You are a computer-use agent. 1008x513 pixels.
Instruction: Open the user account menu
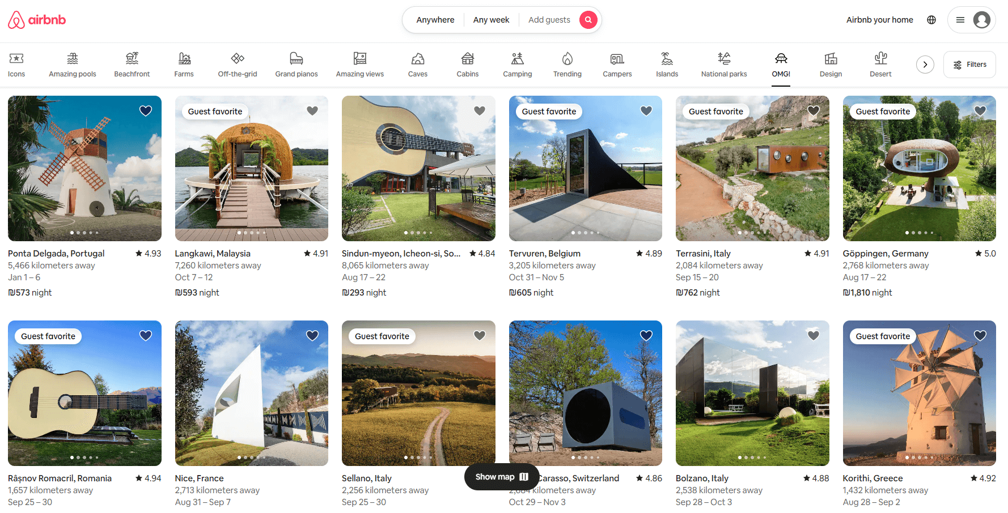[x=972, y=19]
